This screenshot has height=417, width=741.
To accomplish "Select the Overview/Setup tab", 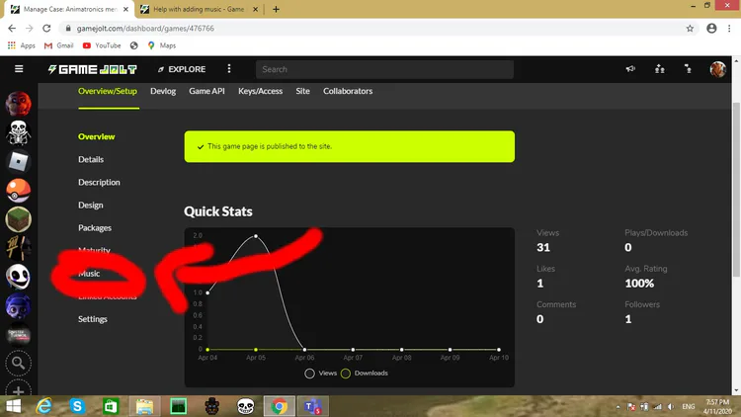I will pos(108,91).
